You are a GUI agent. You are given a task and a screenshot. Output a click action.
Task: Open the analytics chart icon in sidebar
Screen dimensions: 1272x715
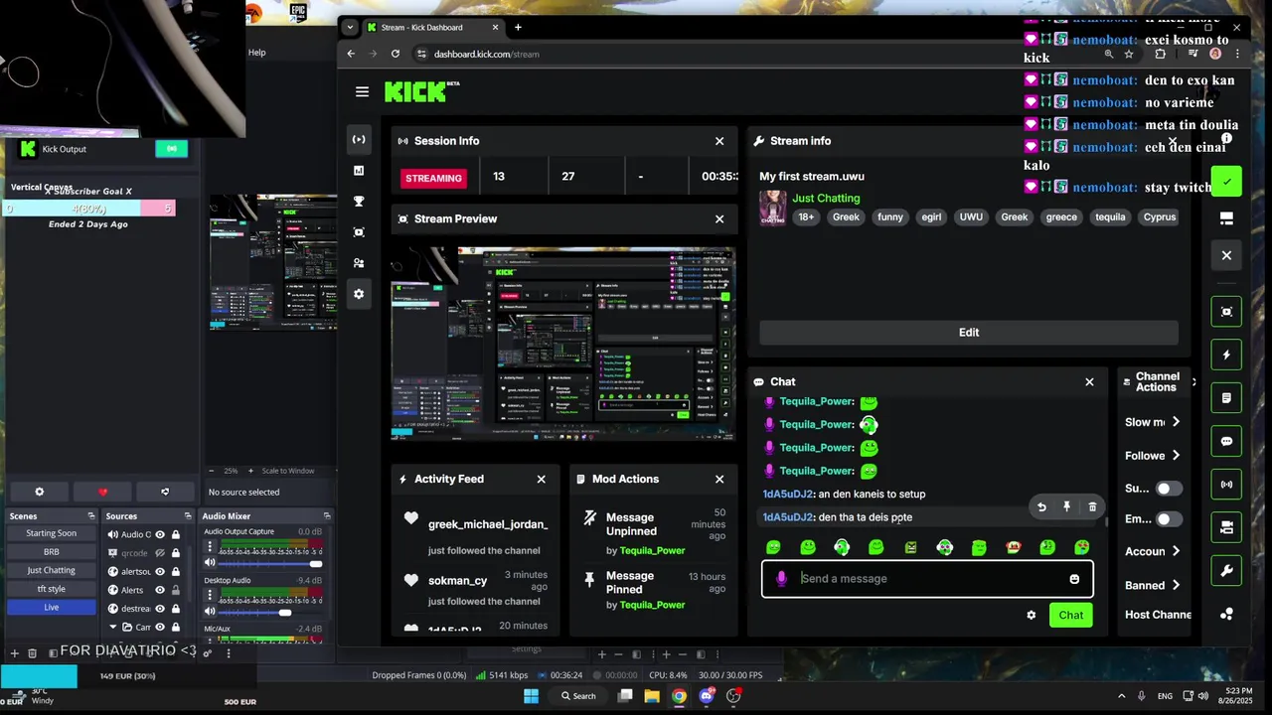tap(359, 171)
